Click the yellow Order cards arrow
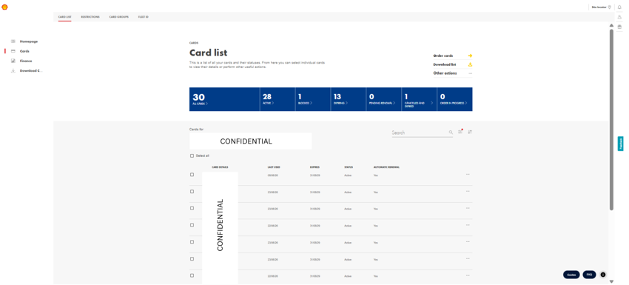Image resolution: width=629 pixels, height=285 pixels. tap(470, 56)
